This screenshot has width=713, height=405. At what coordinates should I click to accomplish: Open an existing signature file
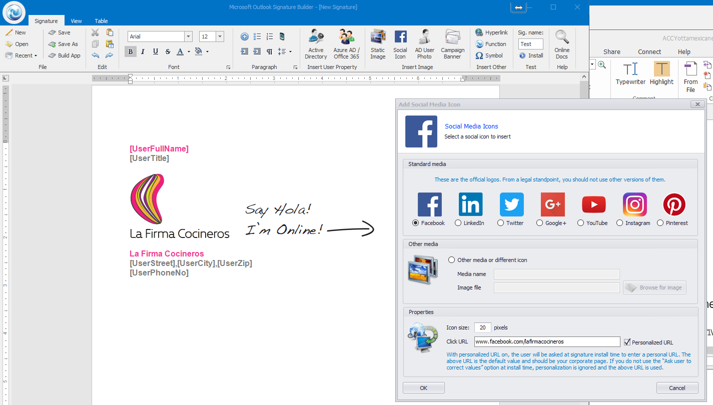pos(17,44)
